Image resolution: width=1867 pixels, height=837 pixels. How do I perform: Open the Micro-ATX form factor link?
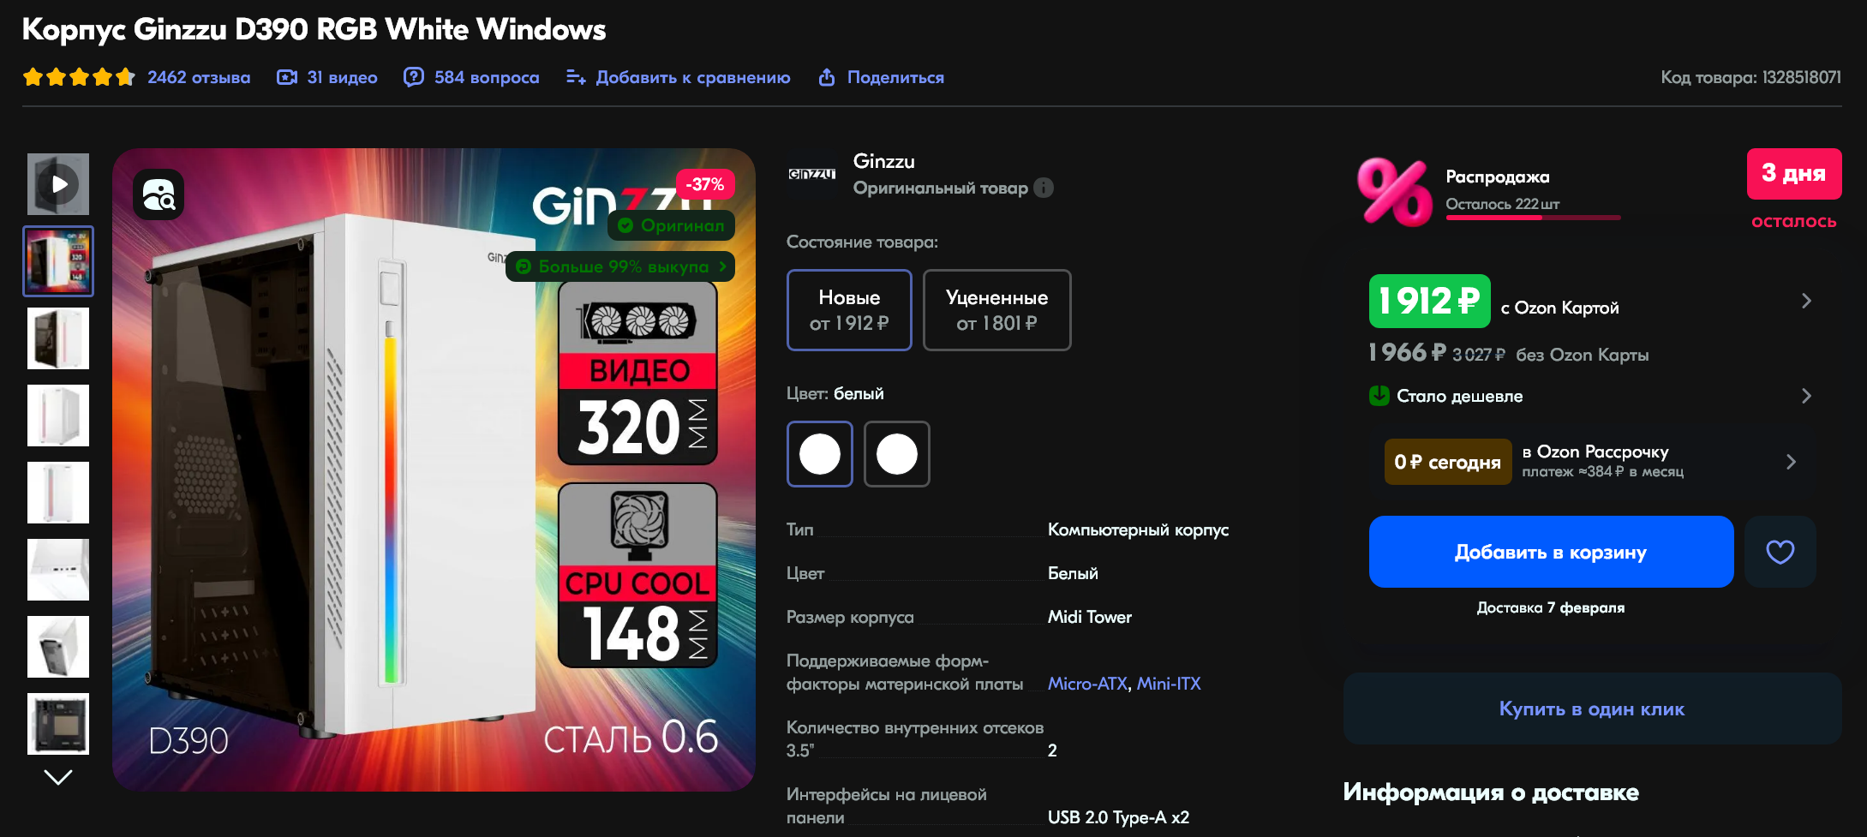tap(1087, 684)
